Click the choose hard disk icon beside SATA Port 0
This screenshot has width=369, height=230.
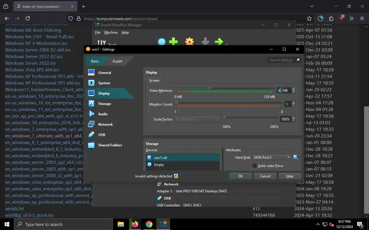pyautogui.click(x=295, y=157)
